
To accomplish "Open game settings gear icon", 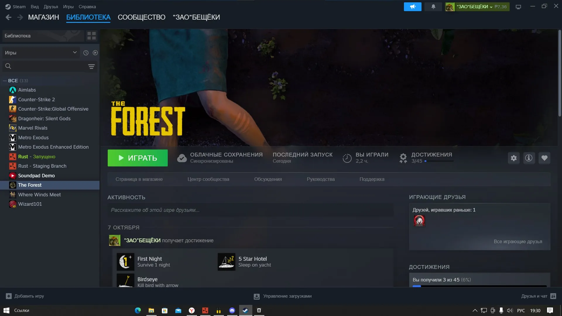I will pos(514,158).
